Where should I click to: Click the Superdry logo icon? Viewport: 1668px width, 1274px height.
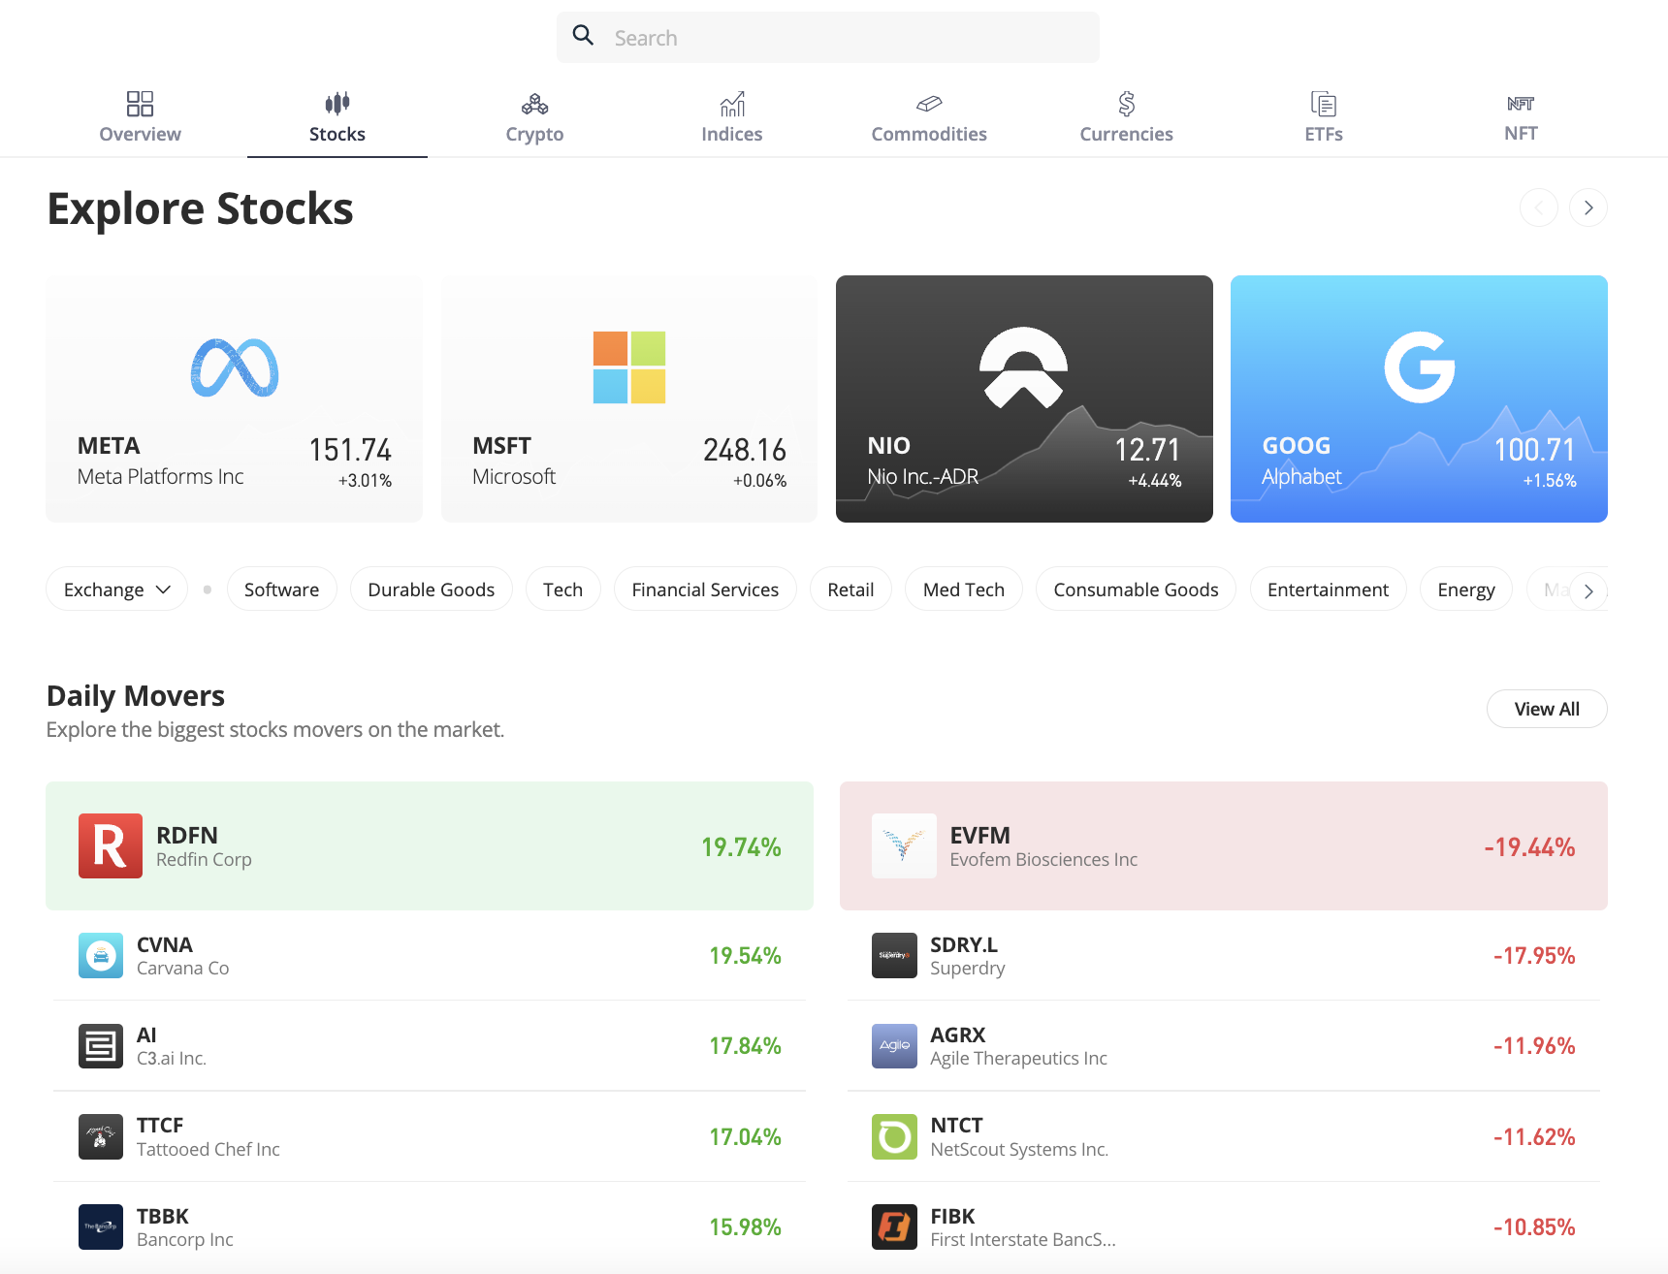tap(894, 955)
